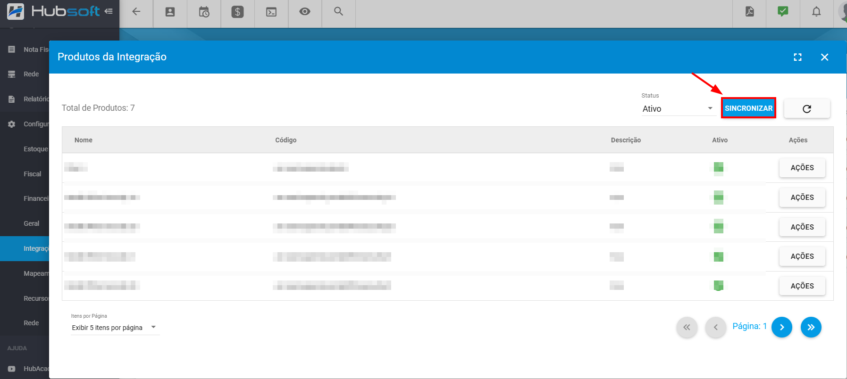Open AÇÕES for the fourth product row
This screenshot has height=379, width=847.
(802, 256)
